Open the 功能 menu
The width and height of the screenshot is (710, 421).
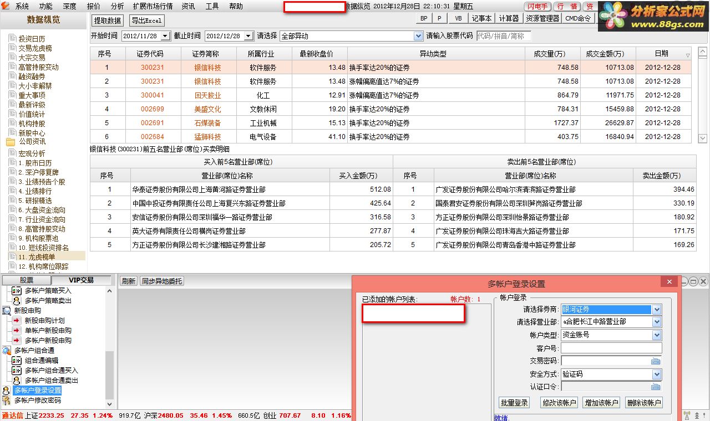(46, 7)
